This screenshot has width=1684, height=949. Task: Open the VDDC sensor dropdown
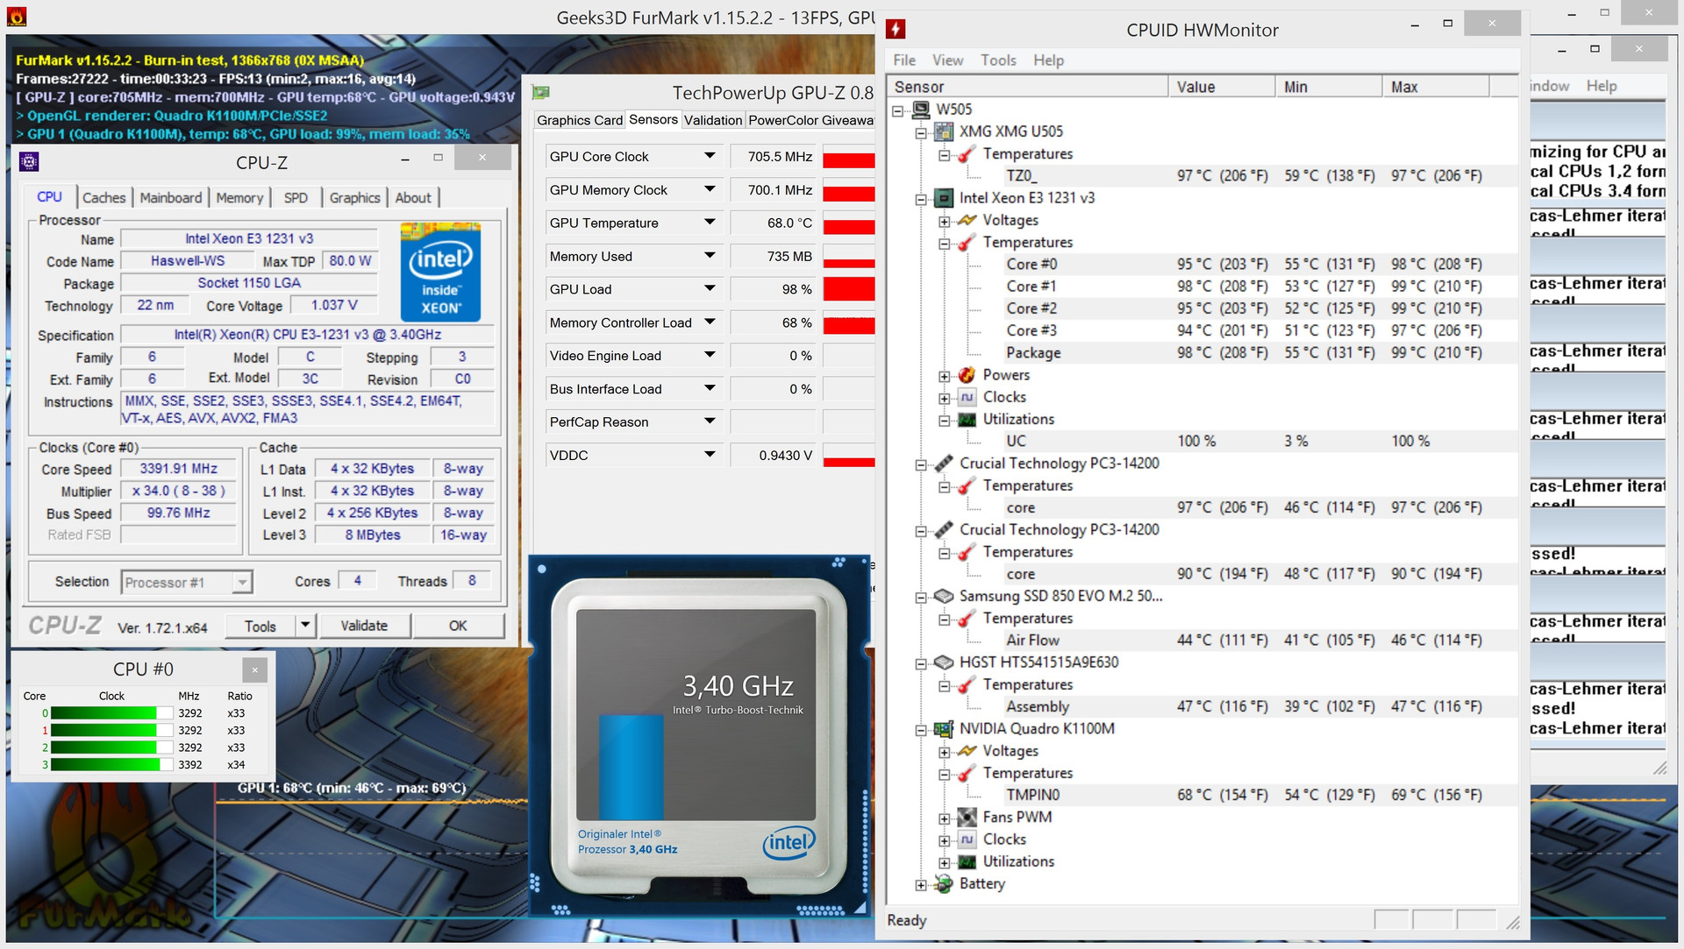(710, 455)
